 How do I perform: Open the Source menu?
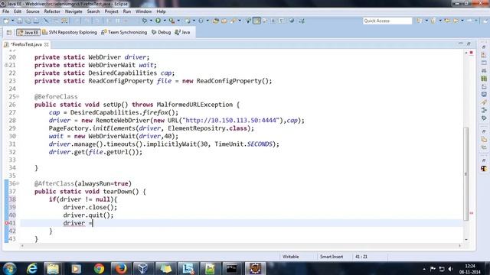coord(32,11)
